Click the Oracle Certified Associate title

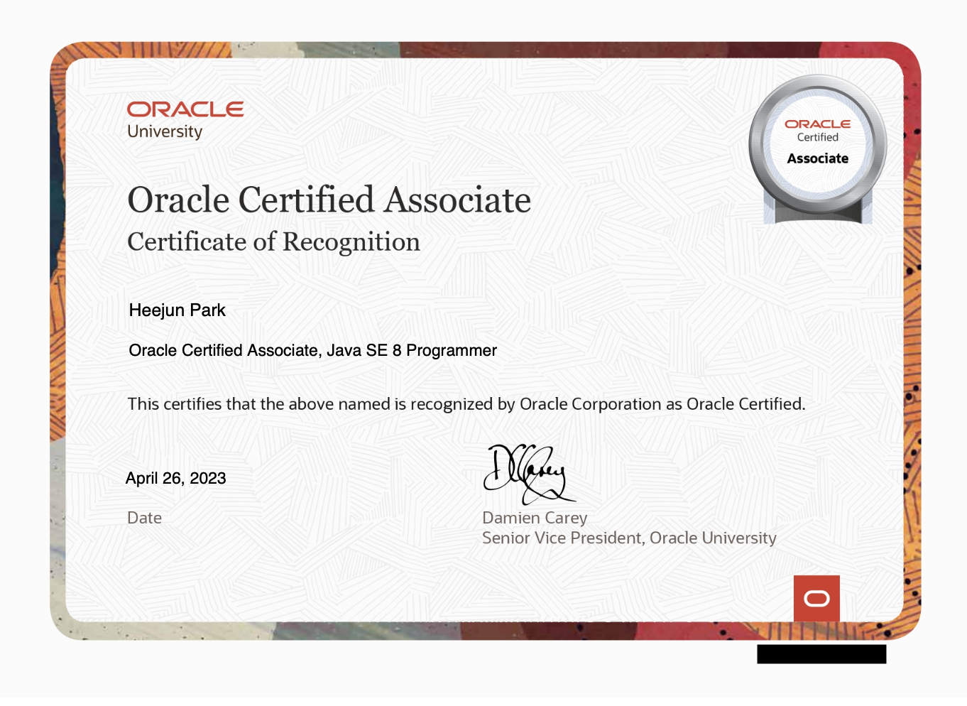coord(329,201)
